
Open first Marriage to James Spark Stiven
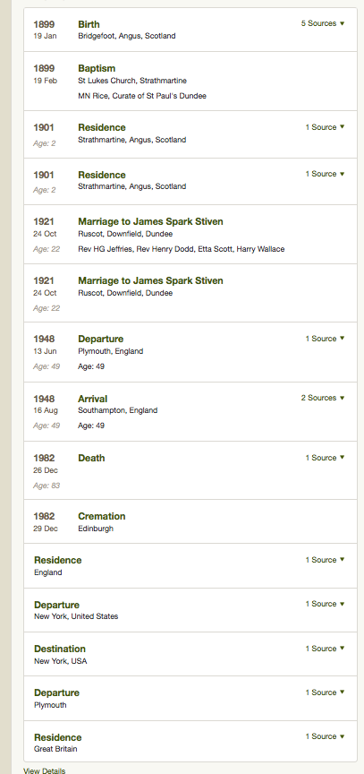point(150,221)
